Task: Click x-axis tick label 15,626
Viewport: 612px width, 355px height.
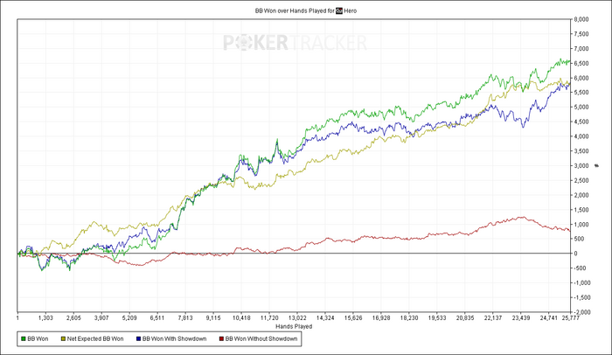Action: click(x=353, y=318)
